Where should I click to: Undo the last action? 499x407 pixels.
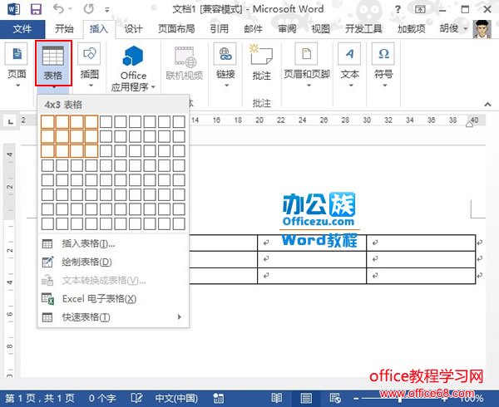click(x=58, y=8)
